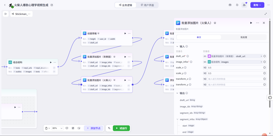Viewport: 273px width, 136px height.
Task: Open the mouse interaction mode dropdown
Action: (x=48, y=128)
